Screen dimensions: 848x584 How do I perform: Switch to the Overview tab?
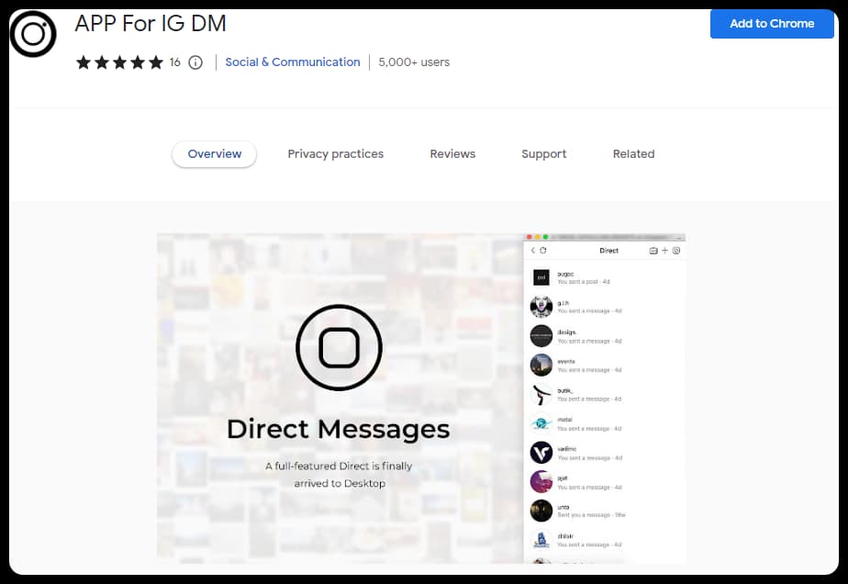[214, 154]
